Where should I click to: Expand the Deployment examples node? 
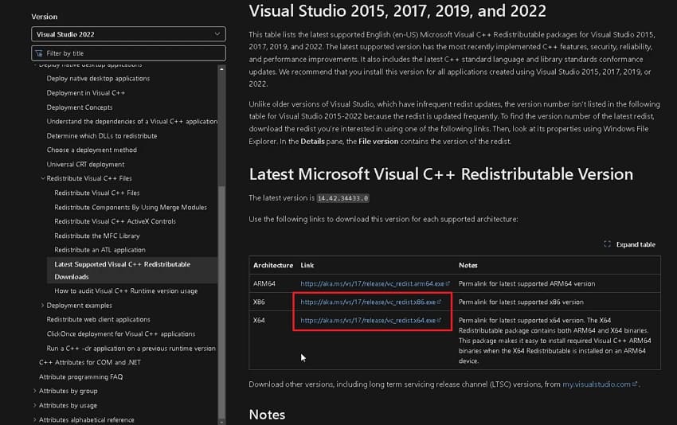pos(42,305)
